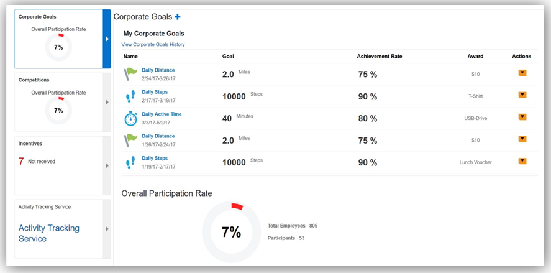Screen dimensions: 551x273
Task: Open the Daily Active Time goal link
Action: click(x=162, y=114)
